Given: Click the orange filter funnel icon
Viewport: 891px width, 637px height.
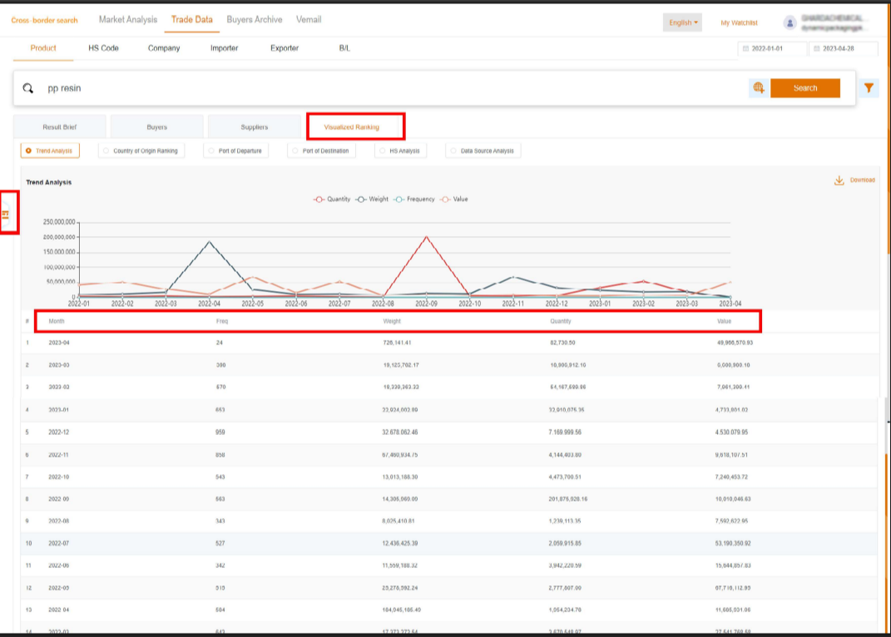Looking at the screenshot, I should [869, 88].
